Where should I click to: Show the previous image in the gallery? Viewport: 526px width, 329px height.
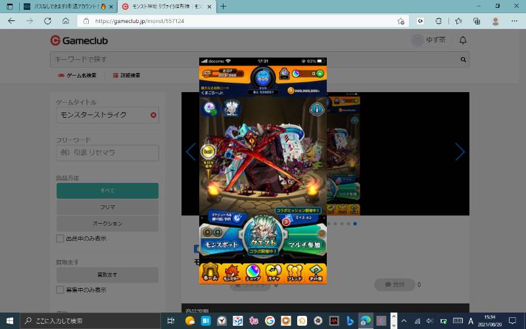191,152
